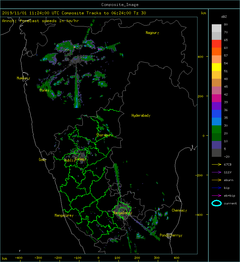The width and height of the screenshot is (240, 262).
Task: Click the eburn arrow legend icon
Action: tap(216, 180)
